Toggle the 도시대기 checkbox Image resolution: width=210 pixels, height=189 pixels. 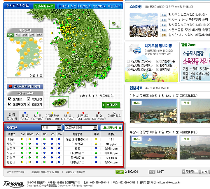pos(10,99)
